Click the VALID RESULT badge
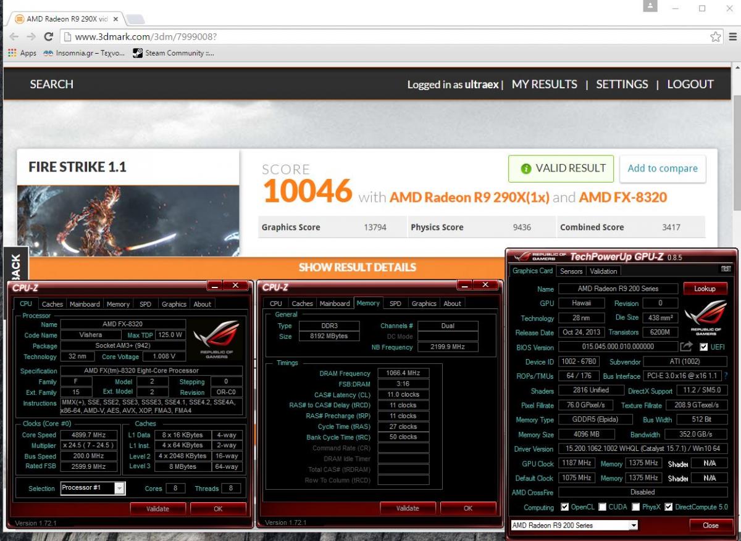741x541 pixels. point(561,168)
